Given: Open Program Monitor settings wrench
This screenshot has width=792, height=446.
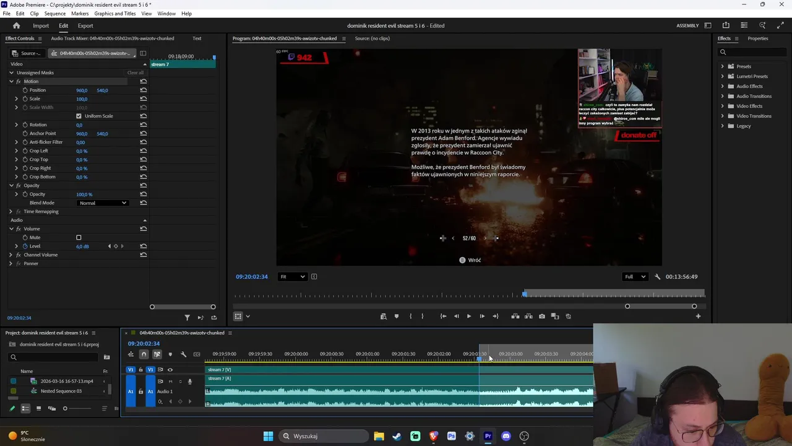Looking at the screenshot, I should pyautogui.click(x=657, y=277).
